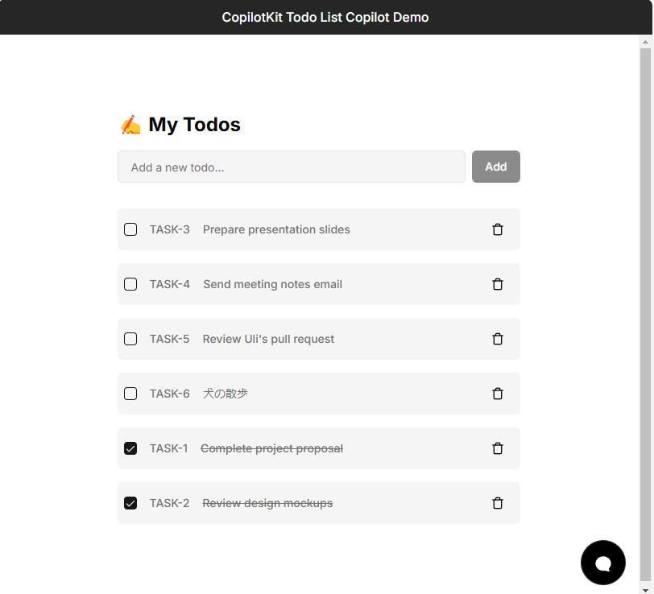Check TASK-5 Review Uli's pull request

(x=130, y=339)
